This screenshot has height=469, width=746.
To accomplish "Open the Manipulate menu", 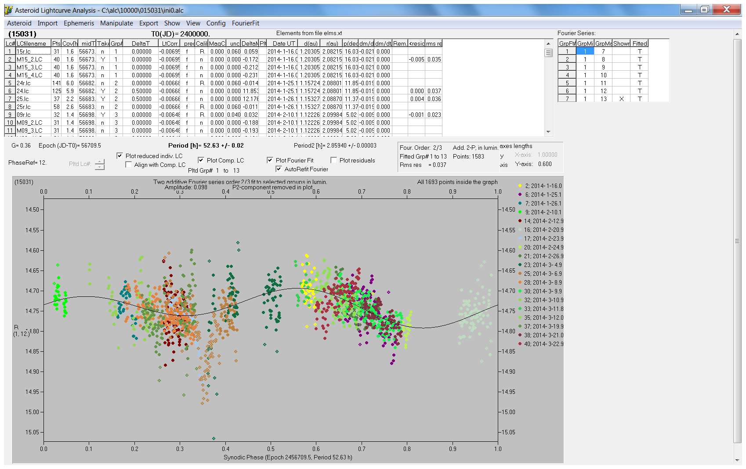I will tap(116, 23).
